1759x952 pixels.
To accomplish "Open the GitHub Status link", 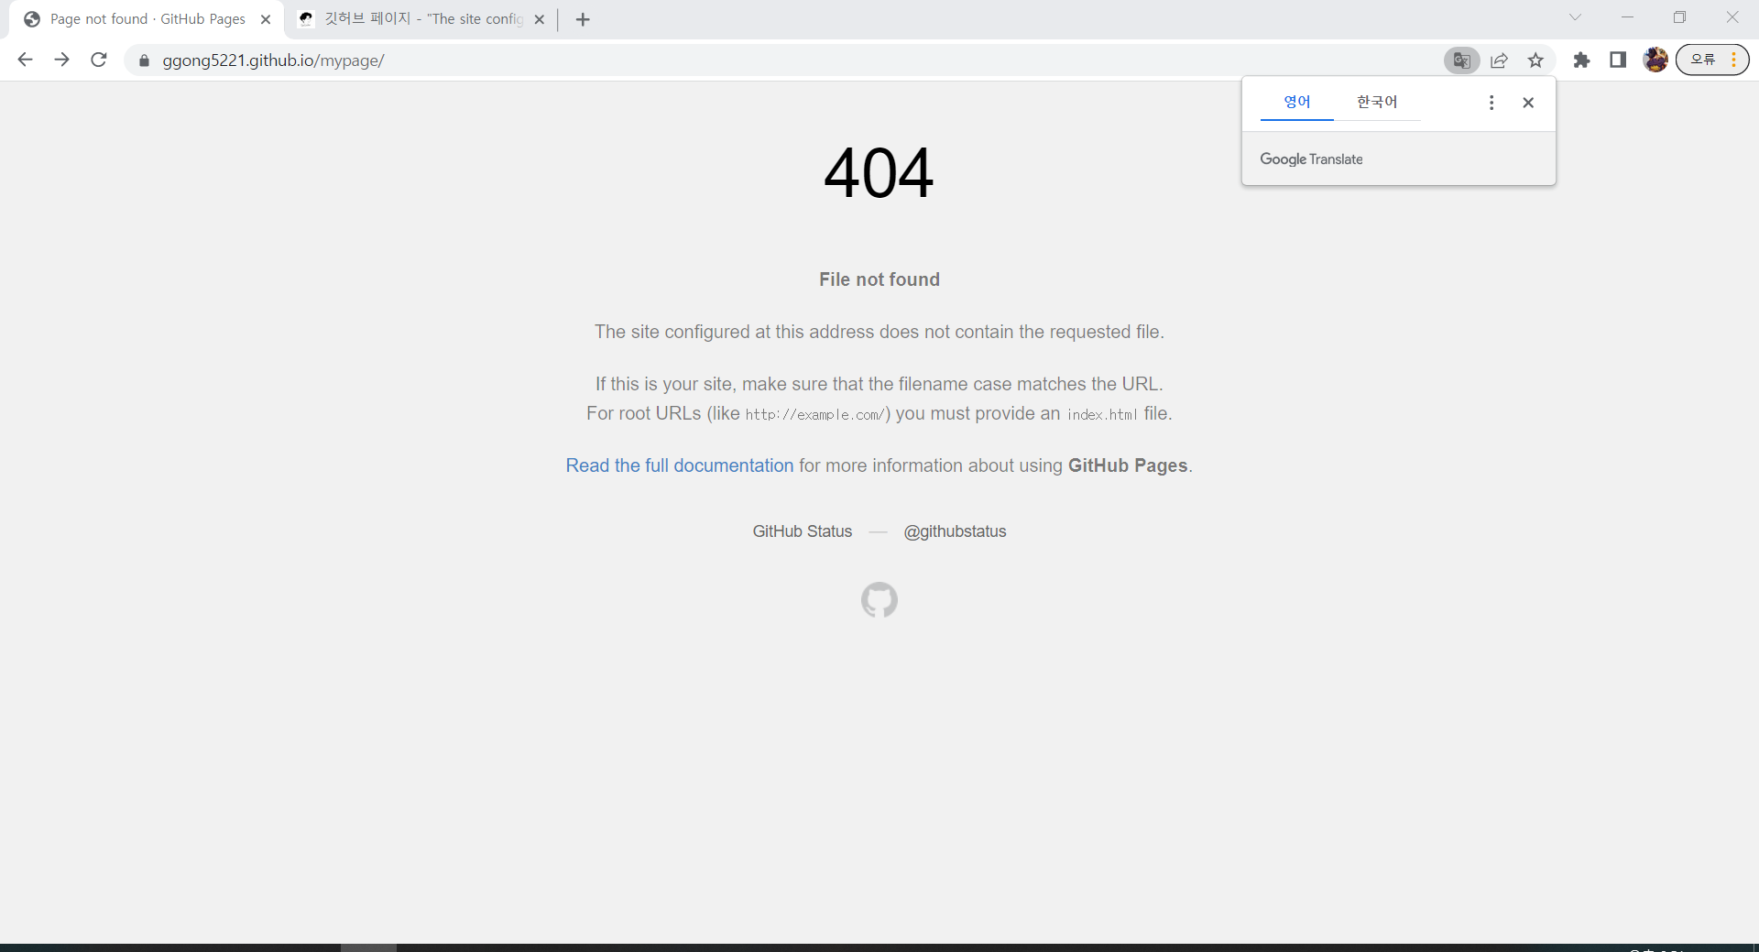I will (803, 531).
